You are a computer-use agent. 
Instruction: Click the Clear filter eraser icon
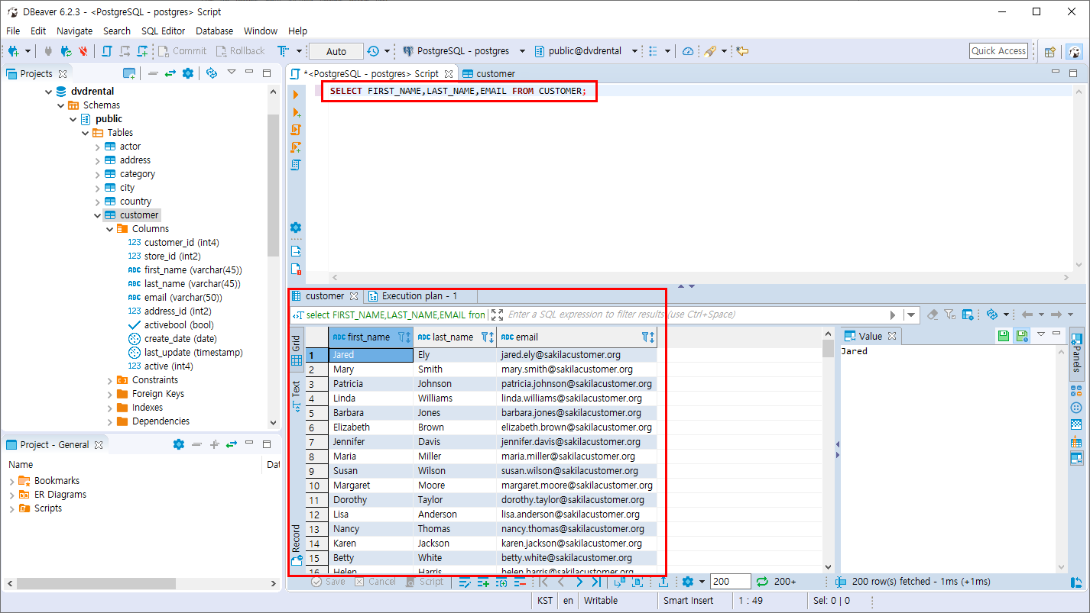point(933,315)
